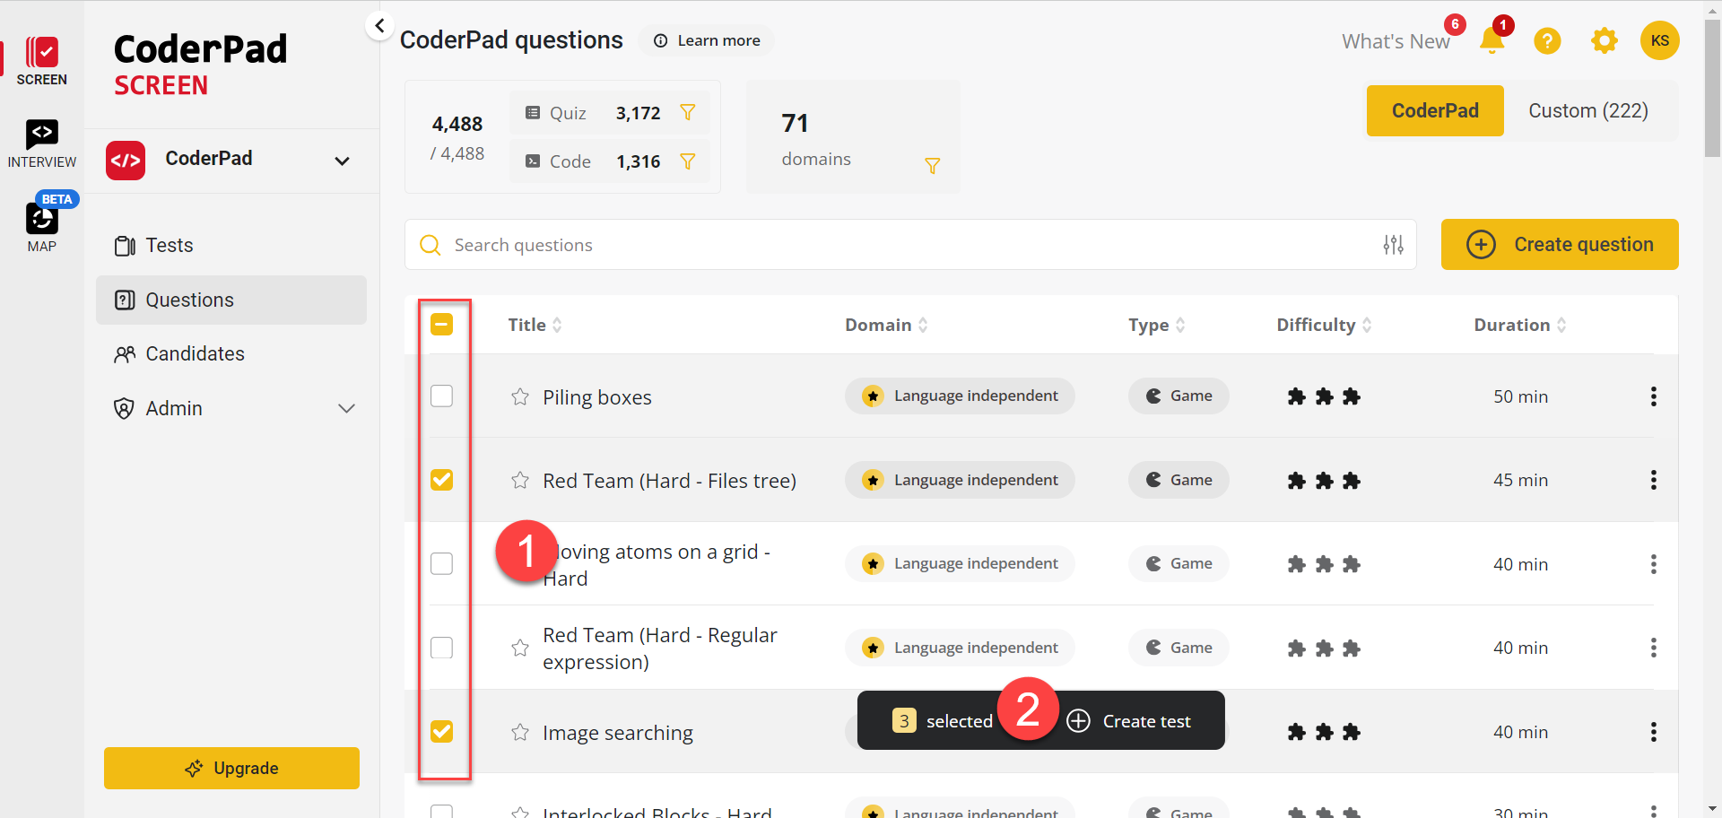Click the domains filter funnel icon
This screenshot has height=818, width=1722.
point(932,166)
